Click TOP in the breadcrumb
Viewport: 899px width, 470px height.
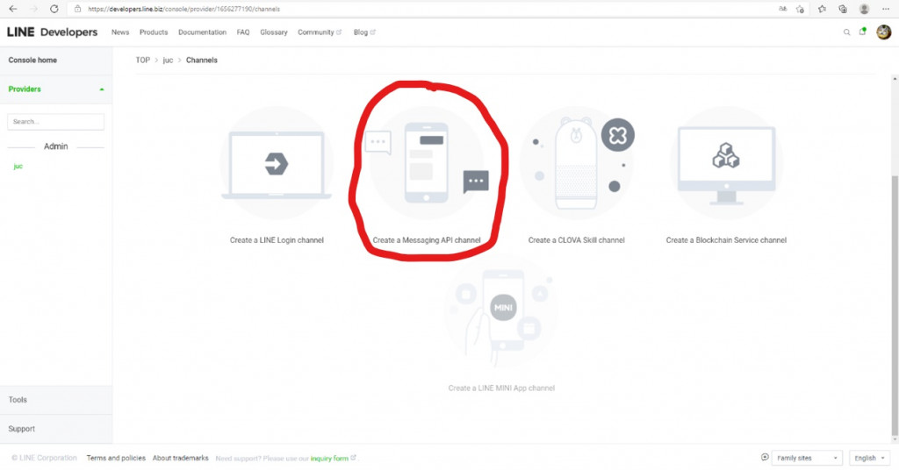coord(143,61)
